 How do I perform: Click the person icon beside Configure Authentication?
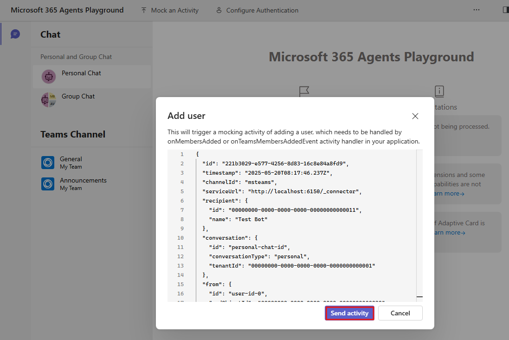pos(218,10)
